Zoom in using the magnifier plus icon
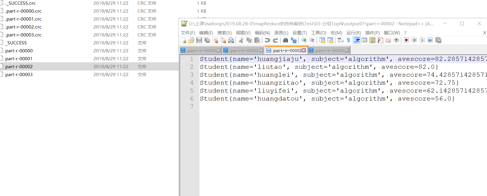Image resolution: width=487 pixels, height=196 pixels. [304, 40]
